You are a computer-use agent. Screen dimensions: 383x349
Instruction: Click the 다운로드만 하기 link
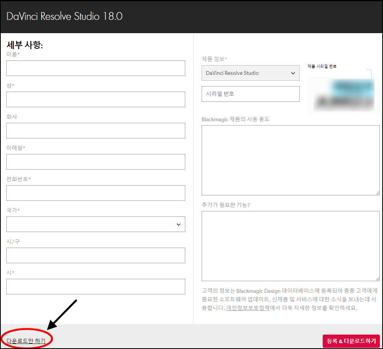tap(26, 341)
